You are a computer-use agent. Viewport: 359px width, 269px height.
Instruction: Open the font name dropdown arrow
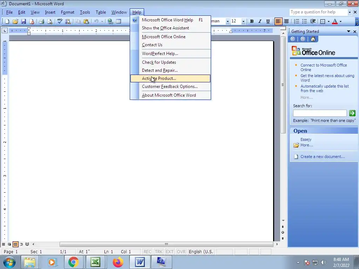(x=228, y=21)
